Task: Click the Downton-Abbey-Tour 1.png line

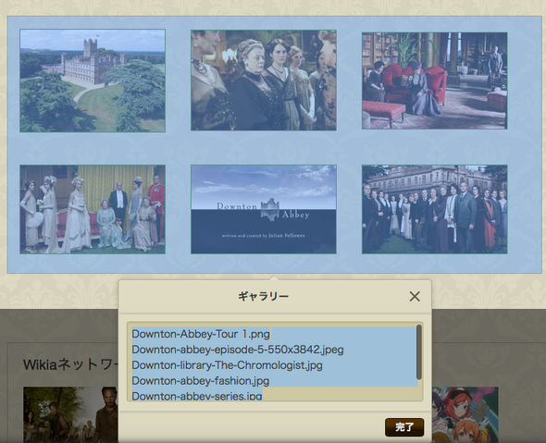Action: 201,334
